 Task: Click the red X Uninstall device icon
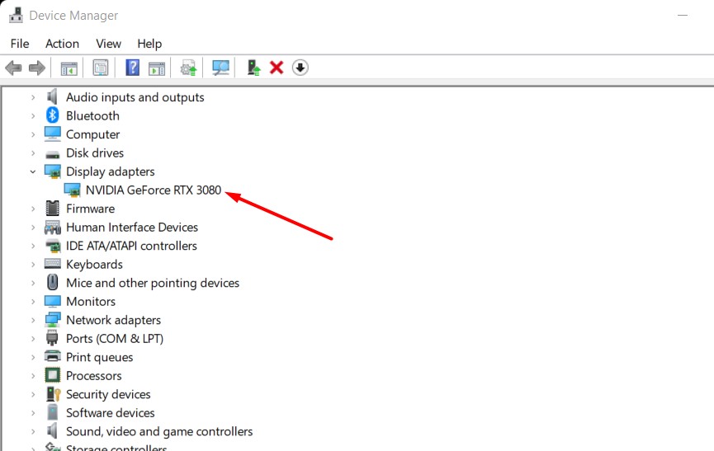tap(277, 68)
